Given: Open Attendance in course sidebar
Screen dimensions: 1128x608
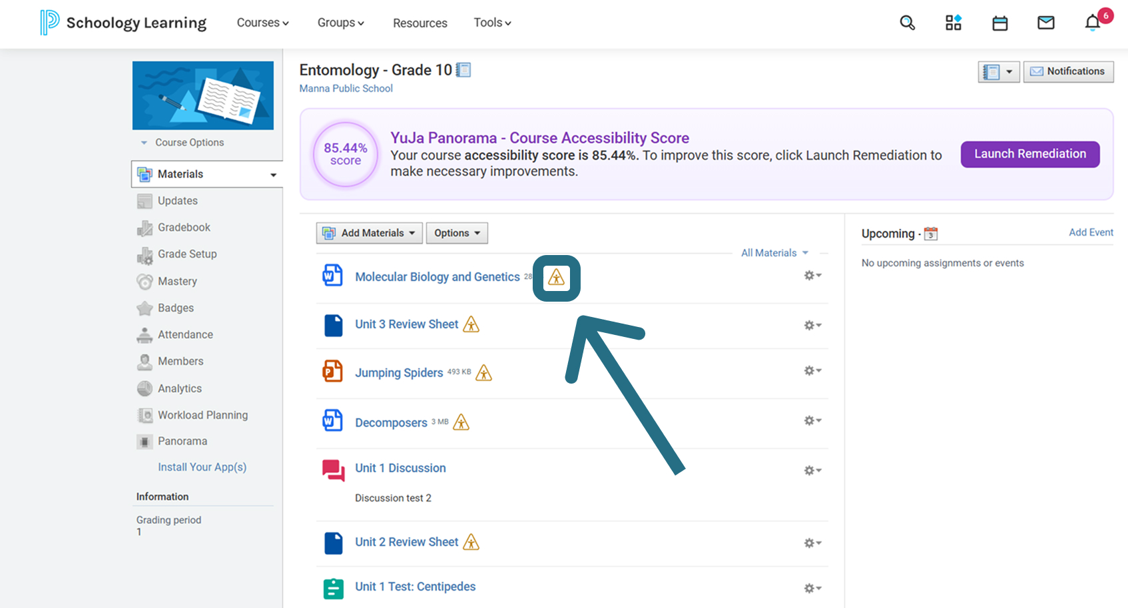Looking at the screenshot, I should (185, 334).
